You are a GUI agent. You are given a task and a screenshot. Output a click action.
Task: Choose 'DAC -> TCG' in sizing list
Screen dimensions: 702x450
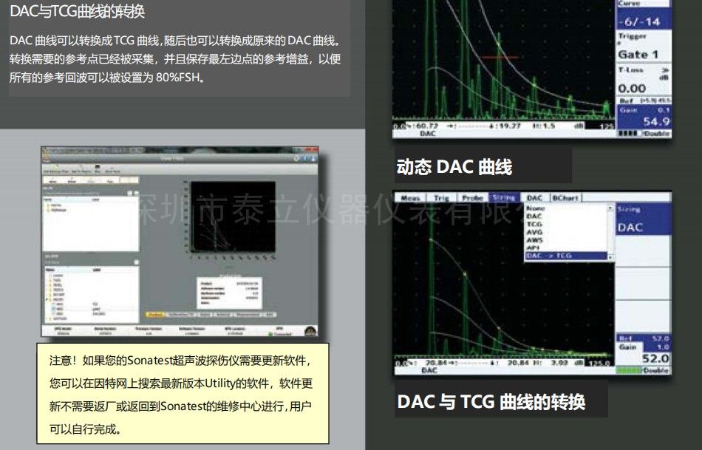(549, 256)
